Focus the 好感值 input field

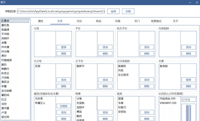[189, 99]
